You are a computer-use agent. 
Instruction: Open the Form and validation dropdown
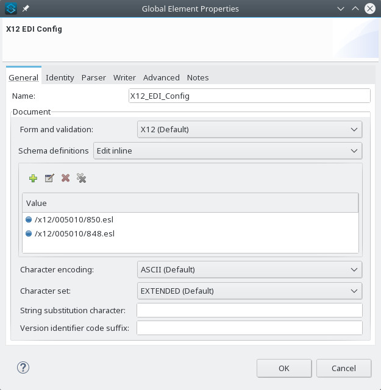click(249, 129)
